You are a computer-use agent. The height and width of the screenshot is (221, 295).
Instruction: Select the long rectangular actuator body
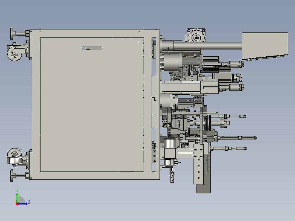coord(182,87)
